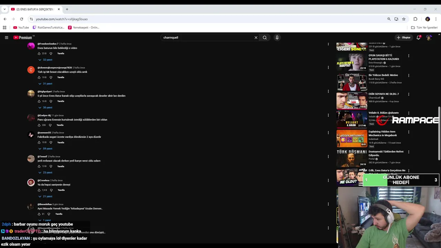
Task: Click the search magnifier button
Action: coord(265,38)
